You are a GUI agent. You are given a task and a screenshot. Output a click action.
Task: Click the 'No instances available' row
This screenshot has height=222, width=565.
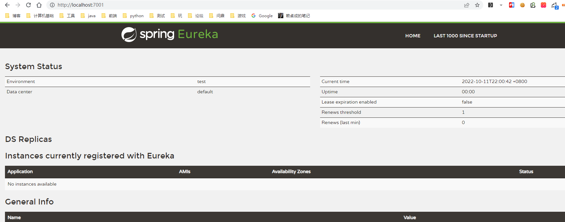285,184
